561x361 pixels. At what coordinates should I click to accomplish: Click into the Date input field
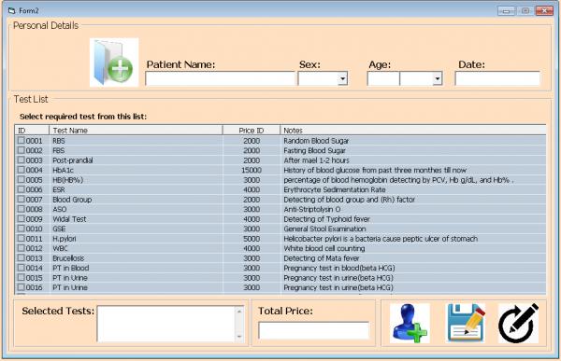(x=497, y=78)
